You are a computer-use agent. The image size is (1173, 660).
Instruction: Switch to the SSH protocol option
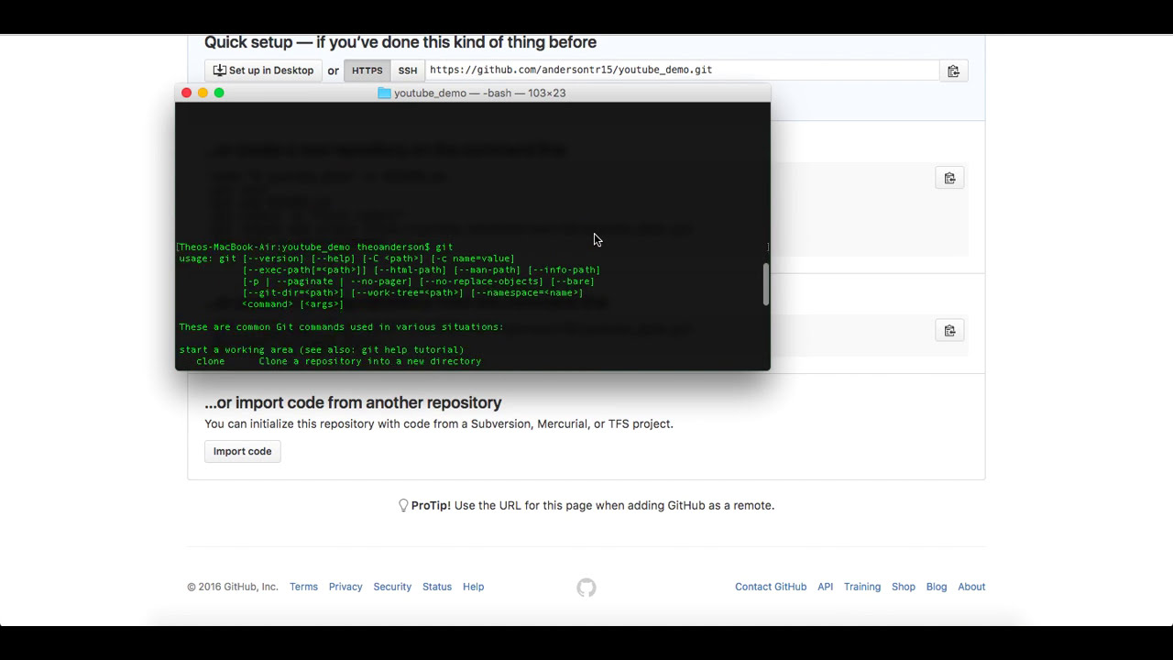pyautogui.click(x=408, y=71)
